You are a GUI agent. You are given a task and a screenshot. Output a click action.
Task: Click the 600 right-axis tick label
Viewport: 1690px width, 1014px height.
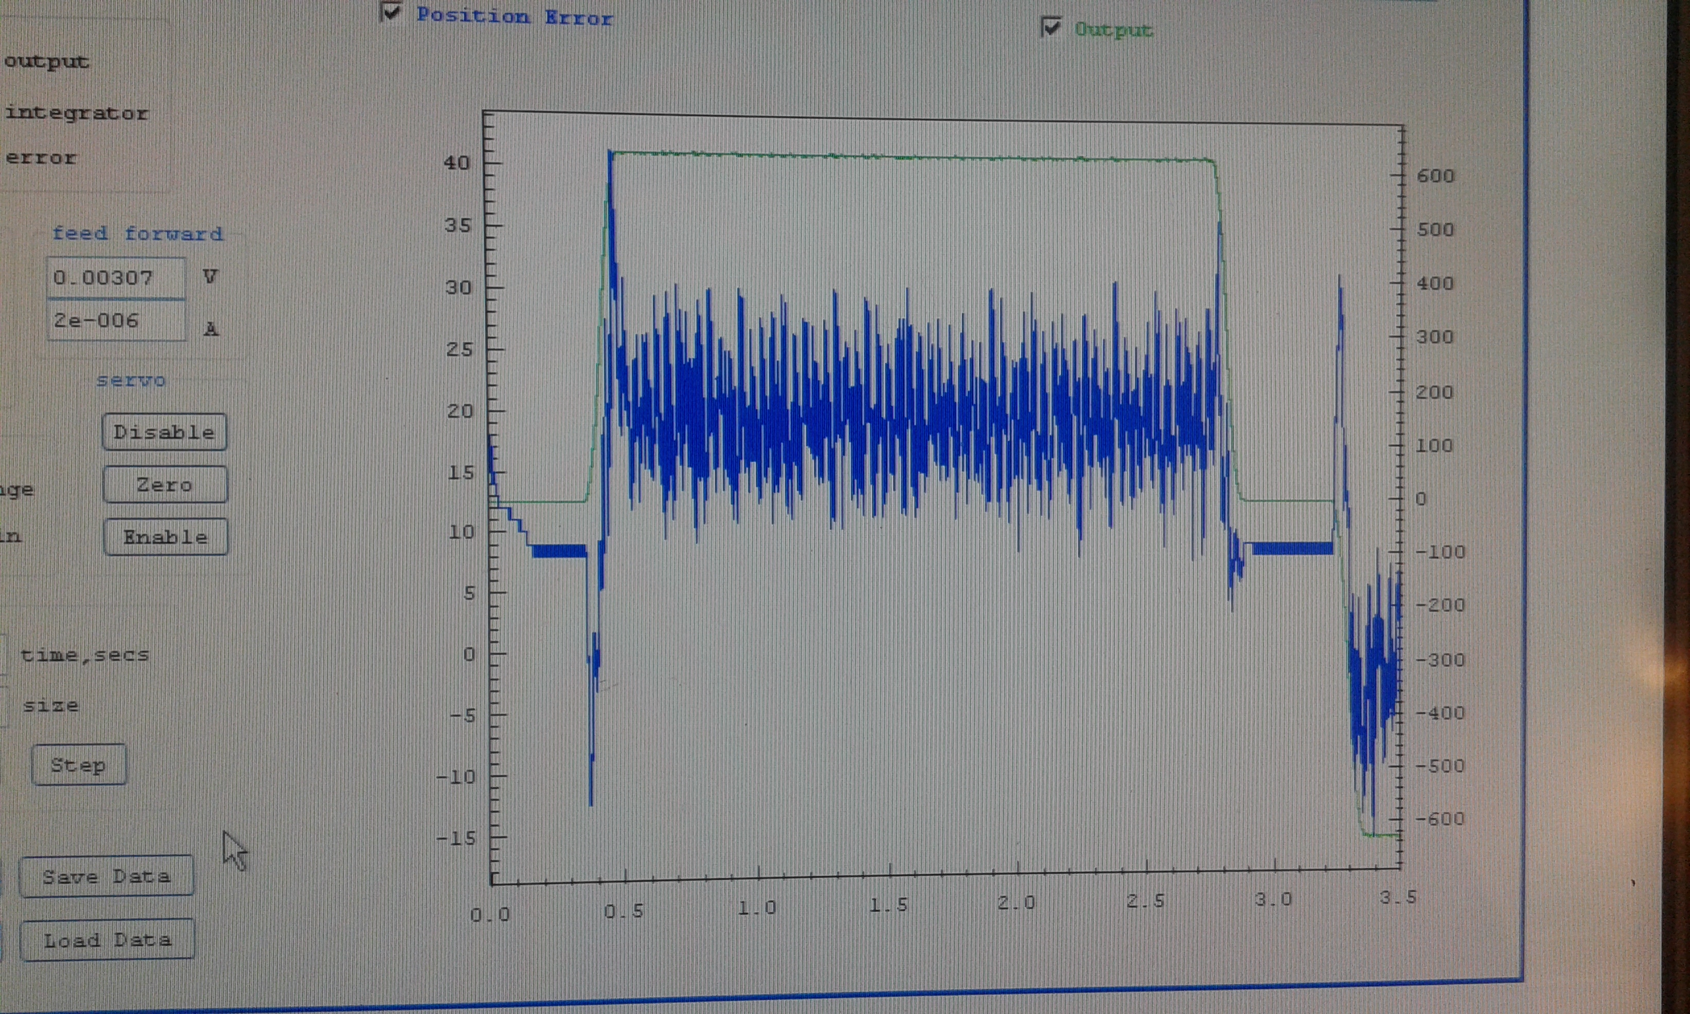click(1435, 176)
